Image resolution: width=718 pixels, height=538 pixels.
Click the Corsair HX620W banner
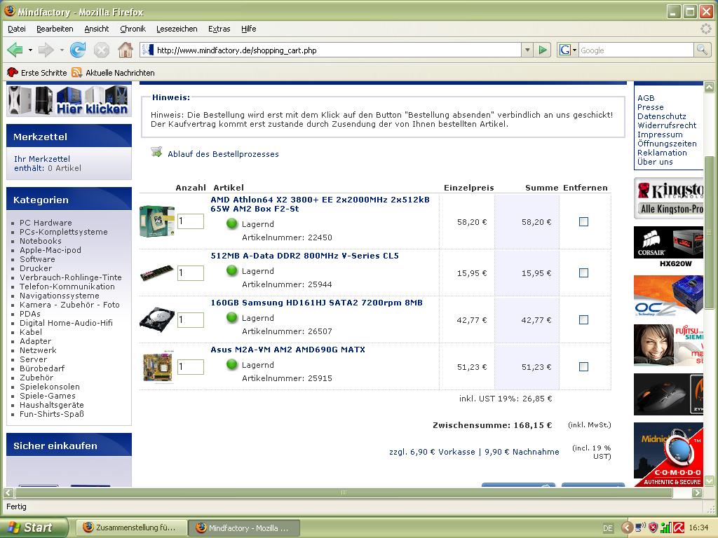pyautogui.click(x=668, y=247)
